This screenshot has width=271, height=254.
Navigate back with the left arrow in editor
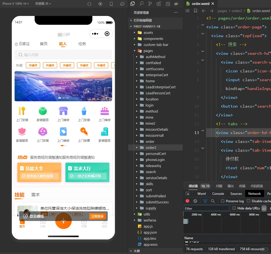(x=204, y=11)
